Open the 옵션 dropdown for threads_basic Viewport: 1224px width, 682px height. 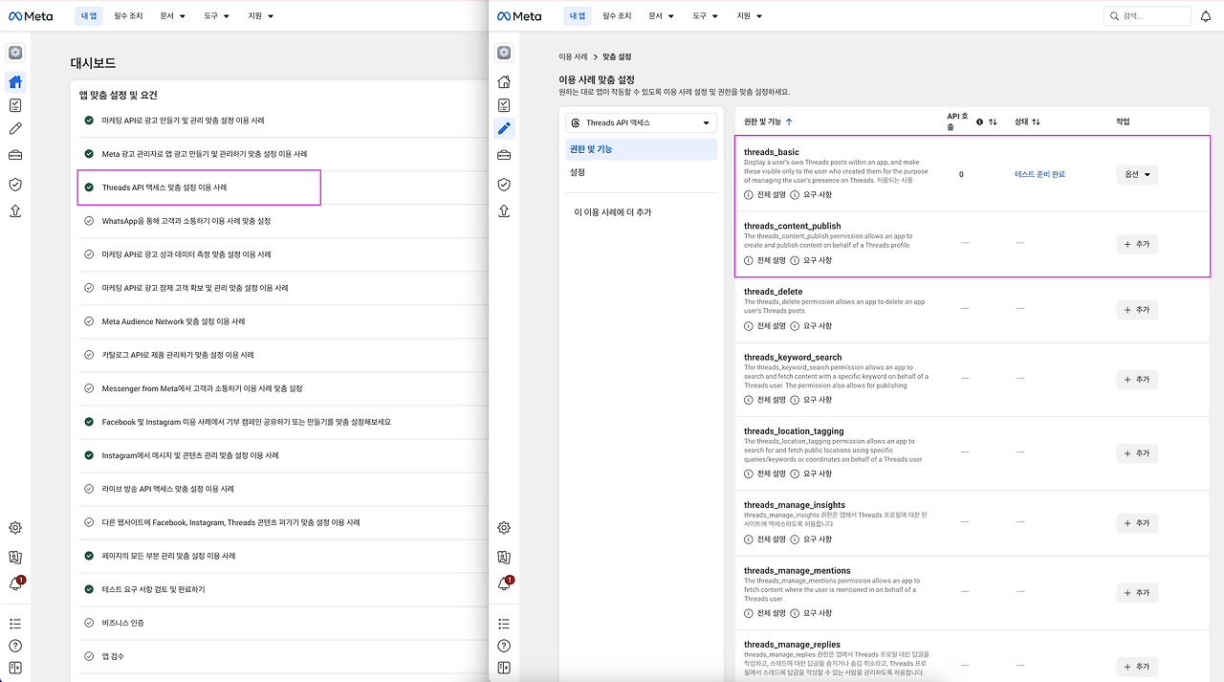click(x=1137, y=174)
